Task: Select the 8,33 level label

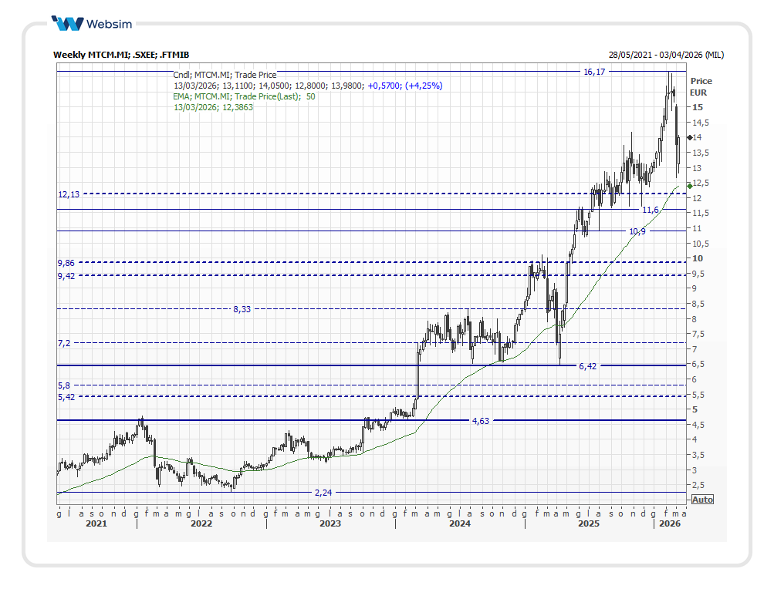Action: (242, 309)
